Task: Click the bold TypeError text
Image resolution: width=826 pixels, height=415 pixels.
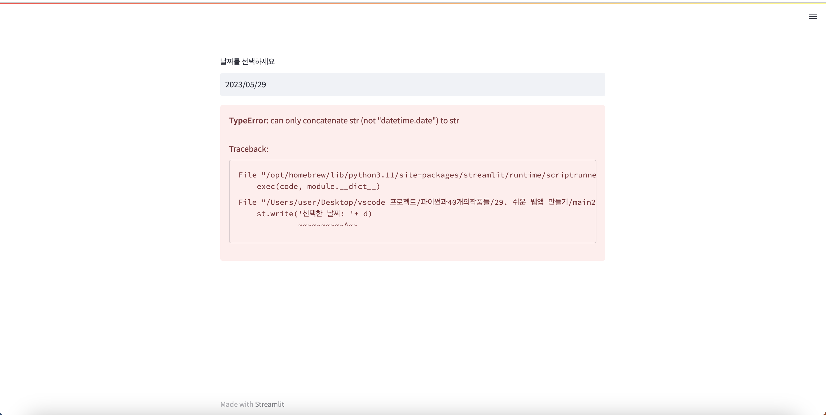Action: [248, 120]
